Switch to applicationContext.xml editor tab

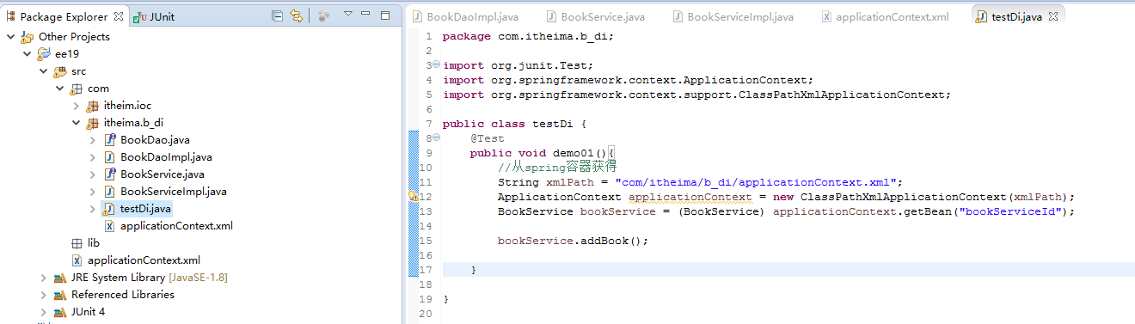(886, 16)
